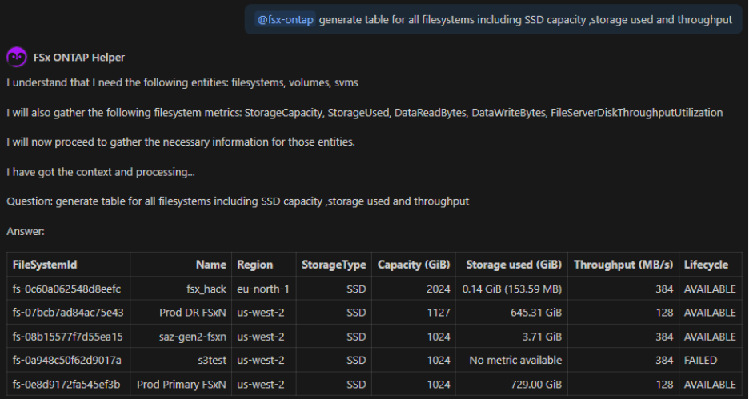Click the FSx ONTAP Helper name label
The height and width of the screenshot is (399, 749).
click(x=79, y=58)
